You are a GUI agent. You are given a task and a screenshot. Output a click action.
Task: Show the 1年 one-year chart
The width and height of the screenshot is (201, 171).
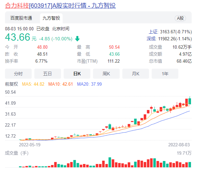tap(165, 74)
